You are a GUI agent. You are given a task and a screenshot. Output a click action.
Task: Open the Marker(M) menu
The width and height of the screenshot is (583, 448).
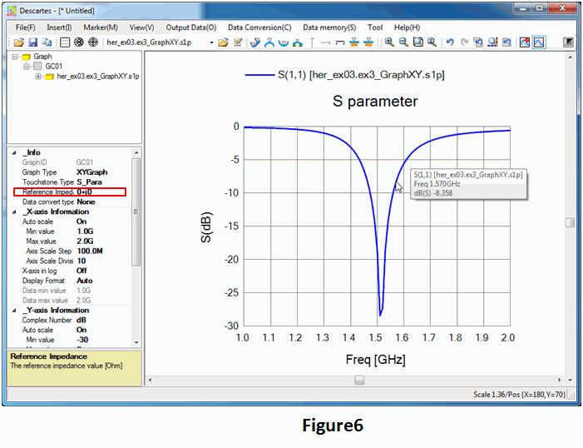coord(101,27)
